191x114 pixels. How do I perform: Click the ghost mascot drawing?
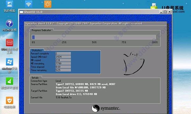point(134,63)
